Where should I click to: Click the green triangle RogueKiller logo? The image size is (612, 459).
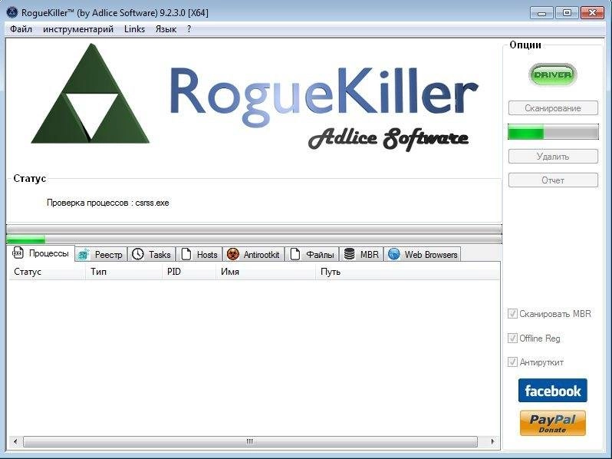click(90, 94)
